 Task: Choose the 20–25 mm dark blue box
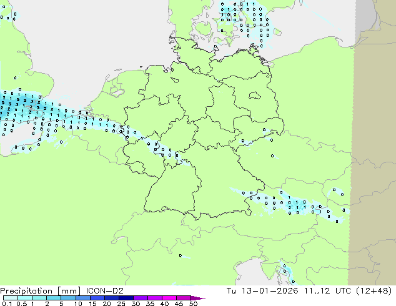coord(111,298)
